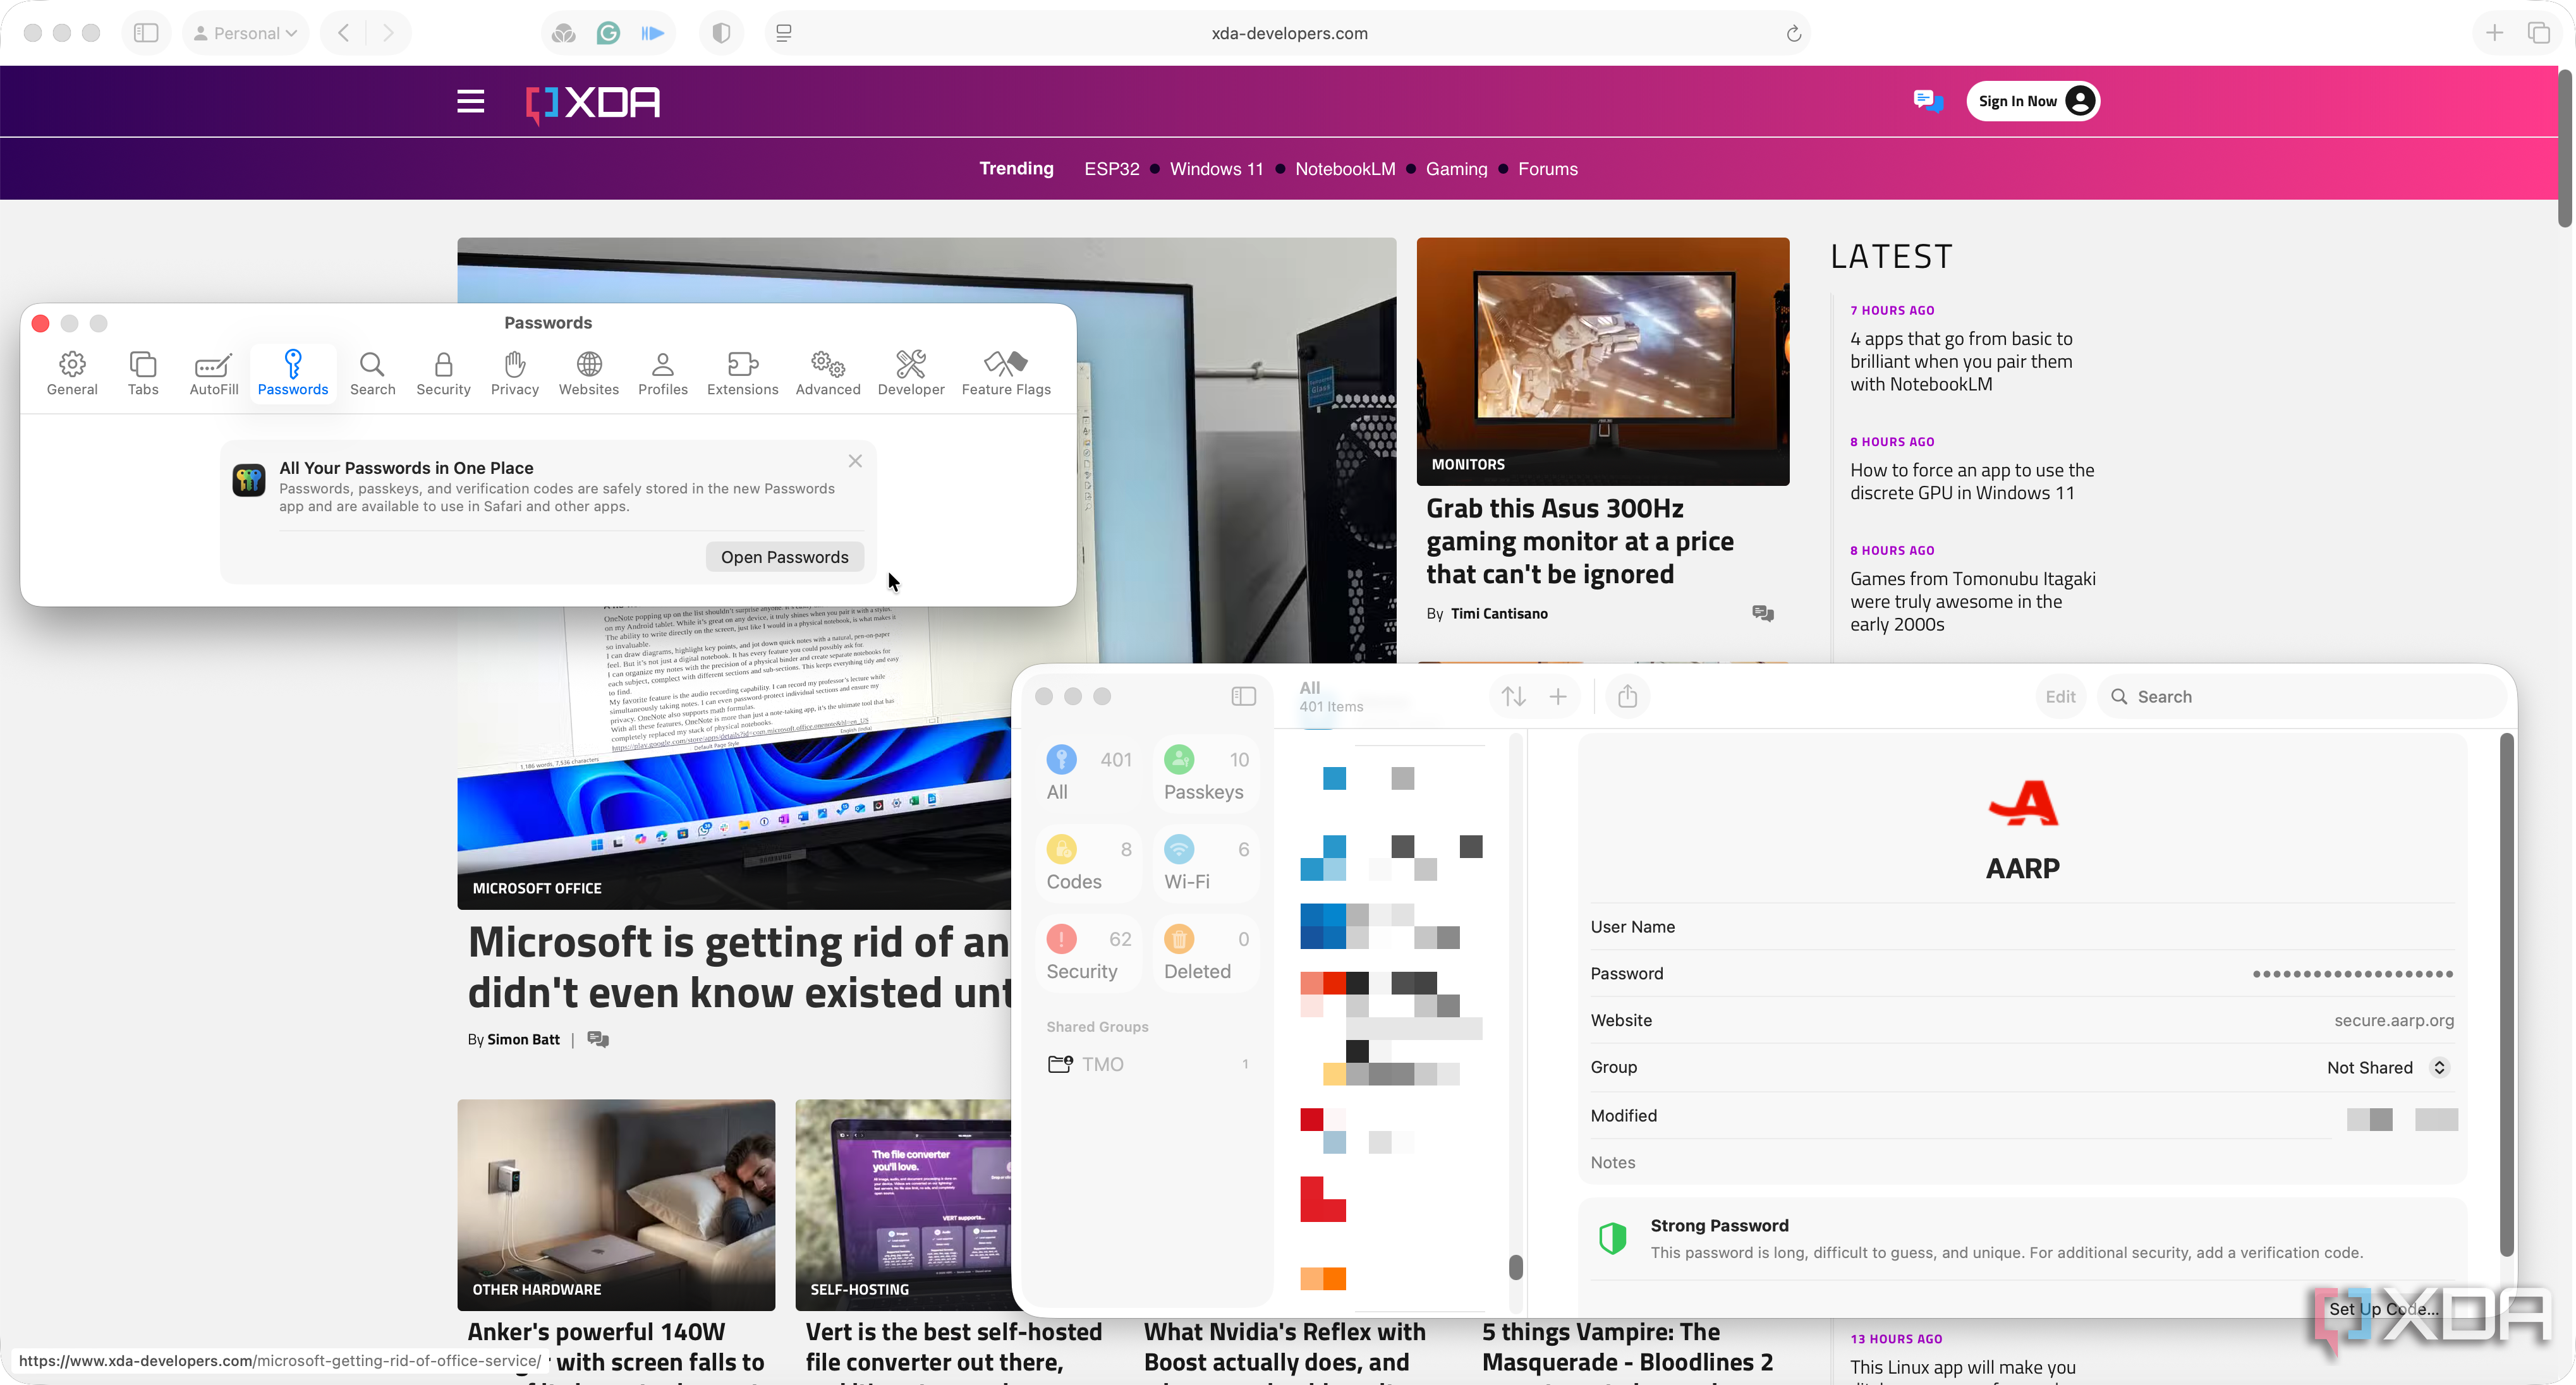Open Safari tab overview icon
Image resolution: width=2576 pixels, height=1385 pixels.
pos(2538,33)
